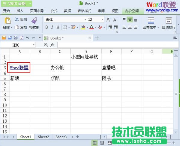Click the increase font size icon
Screen dimensions: 180x146
coord(108,19)
